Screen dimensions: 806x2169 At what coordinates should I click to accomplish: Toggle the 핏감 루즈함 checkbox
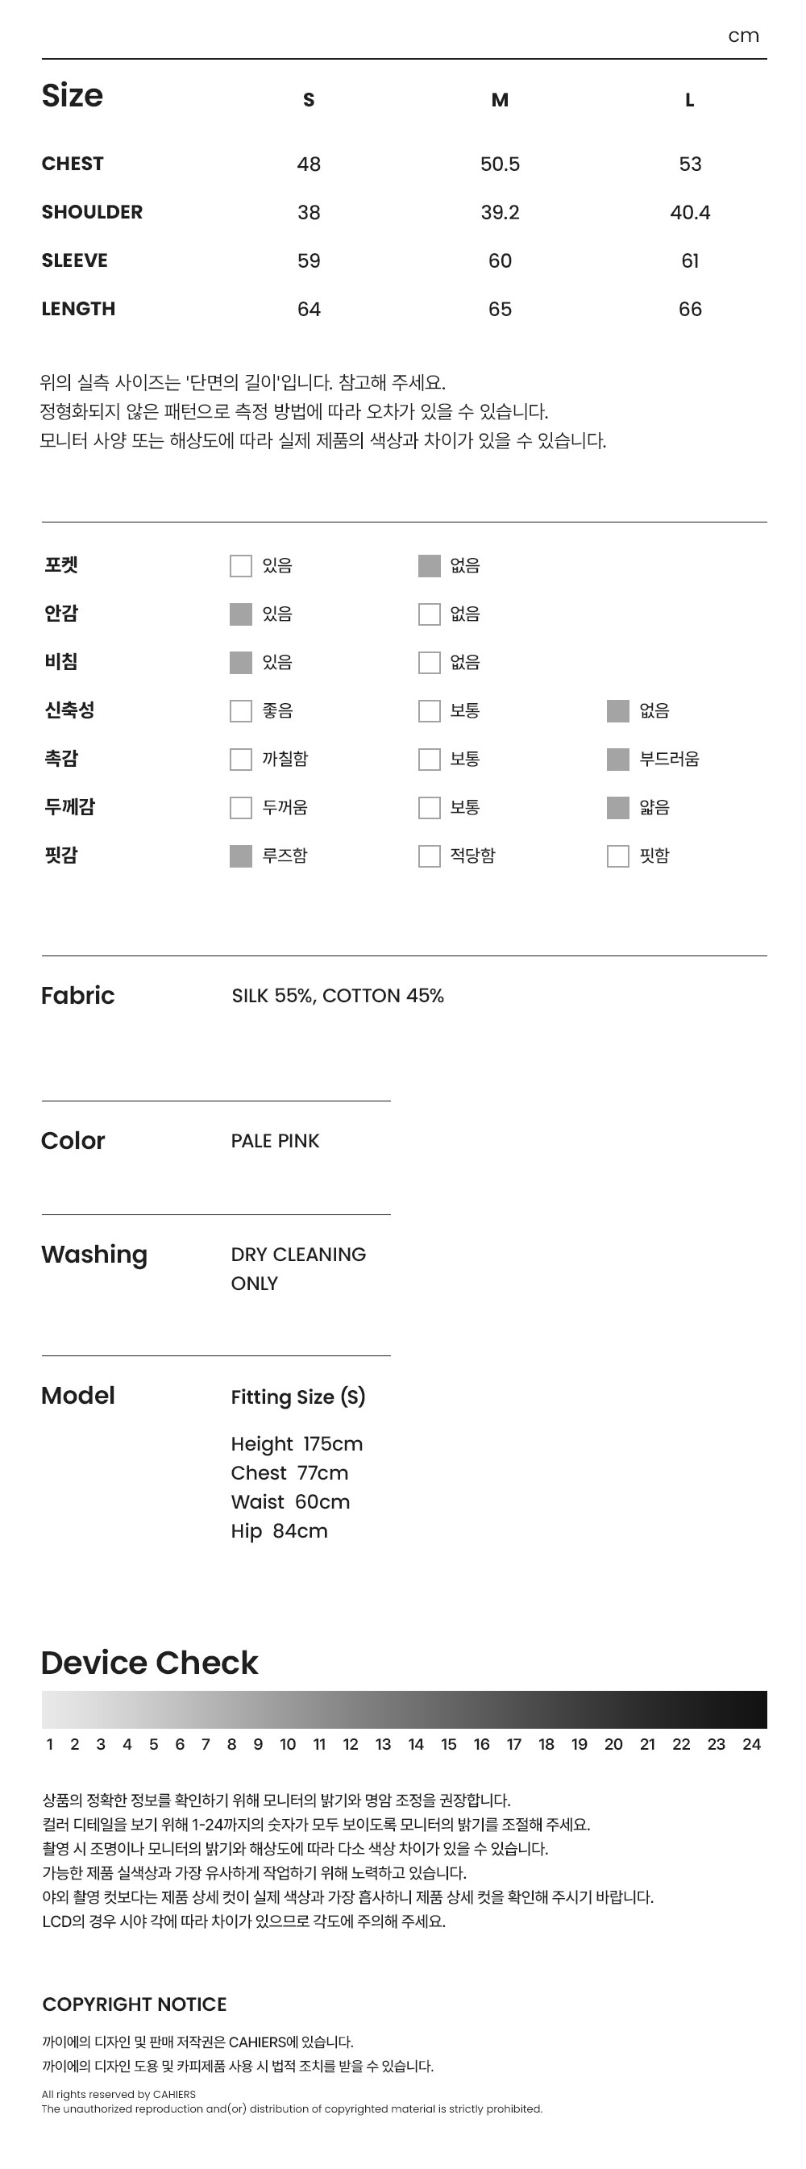(241, 856)
